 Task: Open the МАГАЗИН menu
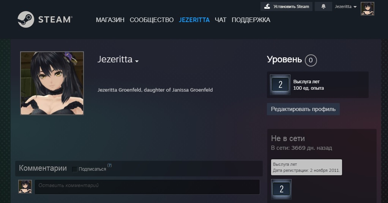[x=110, y=20]
